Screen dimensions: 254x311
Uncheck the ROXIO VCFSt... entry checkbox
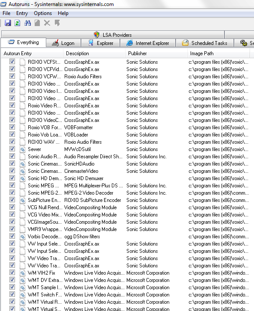(x=12, y=62)
